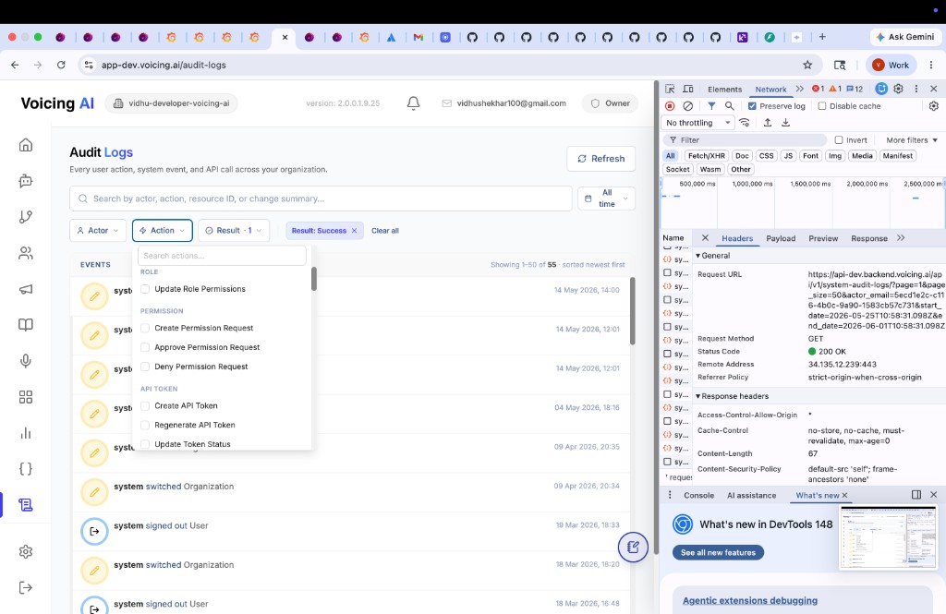Switch to the Elements tab in DevTools

(x=724, y=90)
